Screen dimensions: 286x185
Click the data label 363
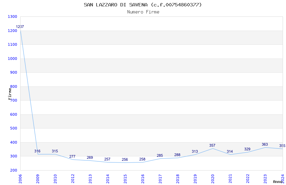point(265,145)
